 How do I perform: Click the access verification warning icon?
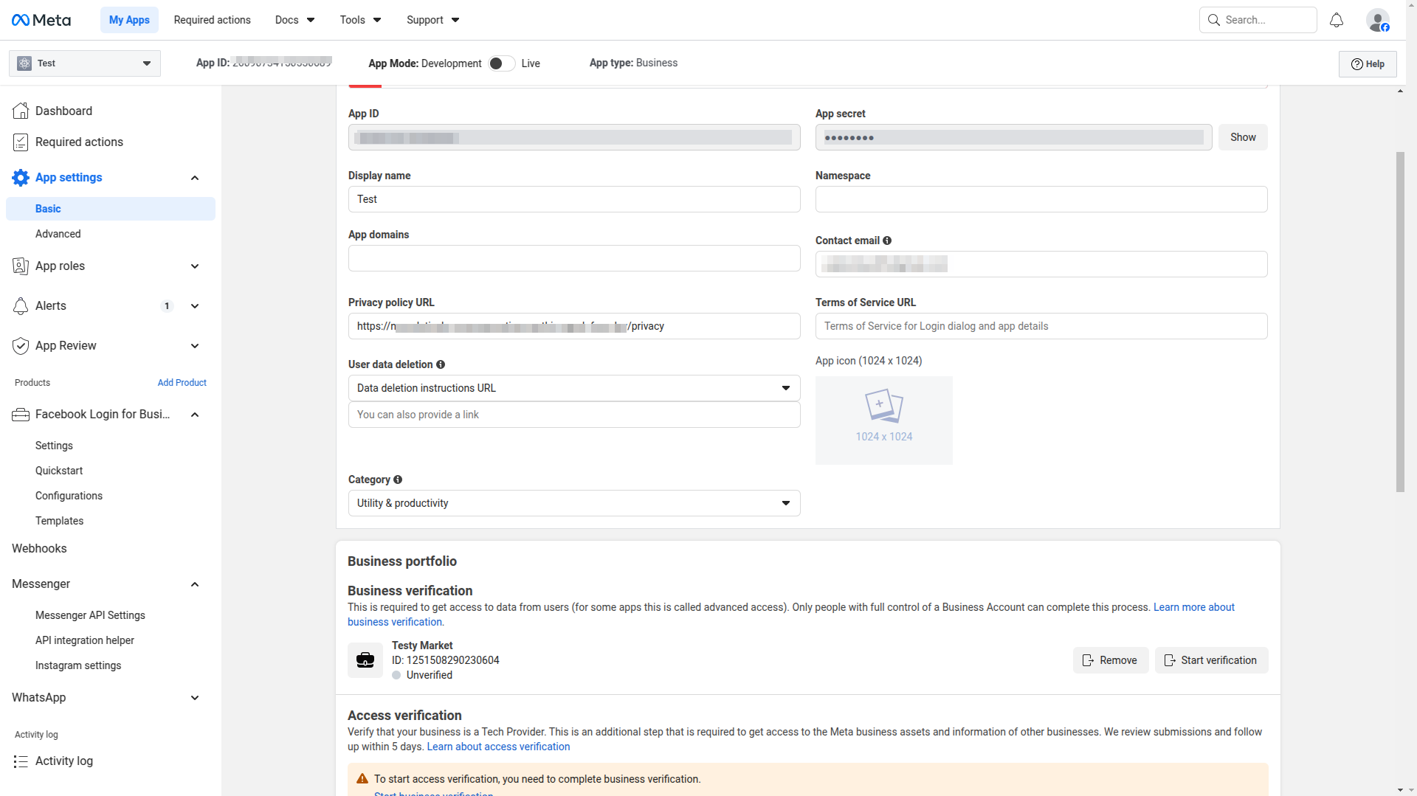tap(362, 779)
